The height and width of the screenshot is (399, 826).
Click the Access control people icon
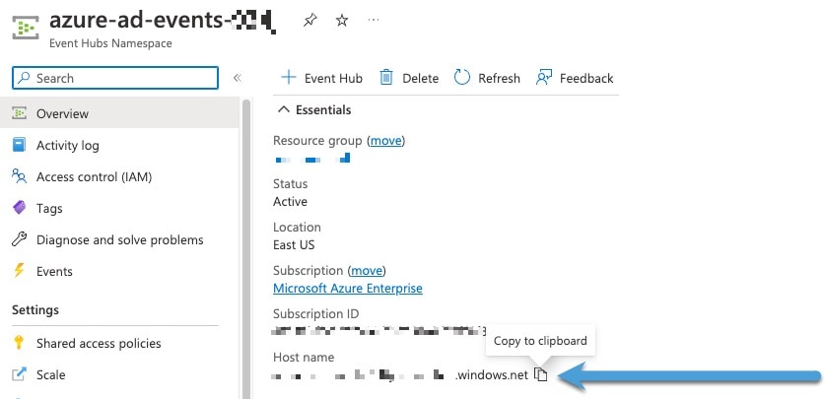point(19,176)
